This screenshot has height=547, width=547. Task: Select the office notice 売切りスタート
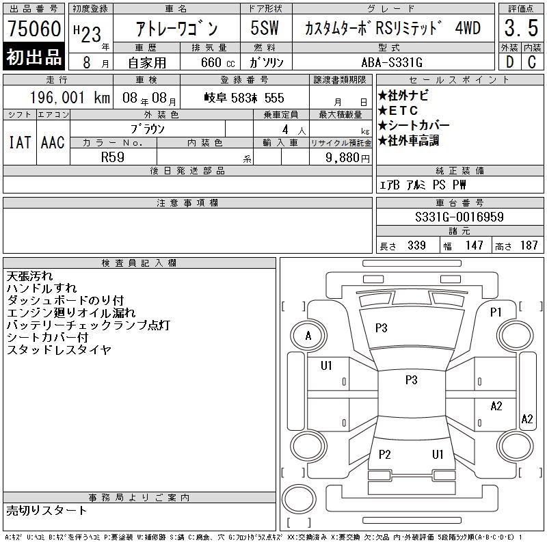[x=46, y=511]
